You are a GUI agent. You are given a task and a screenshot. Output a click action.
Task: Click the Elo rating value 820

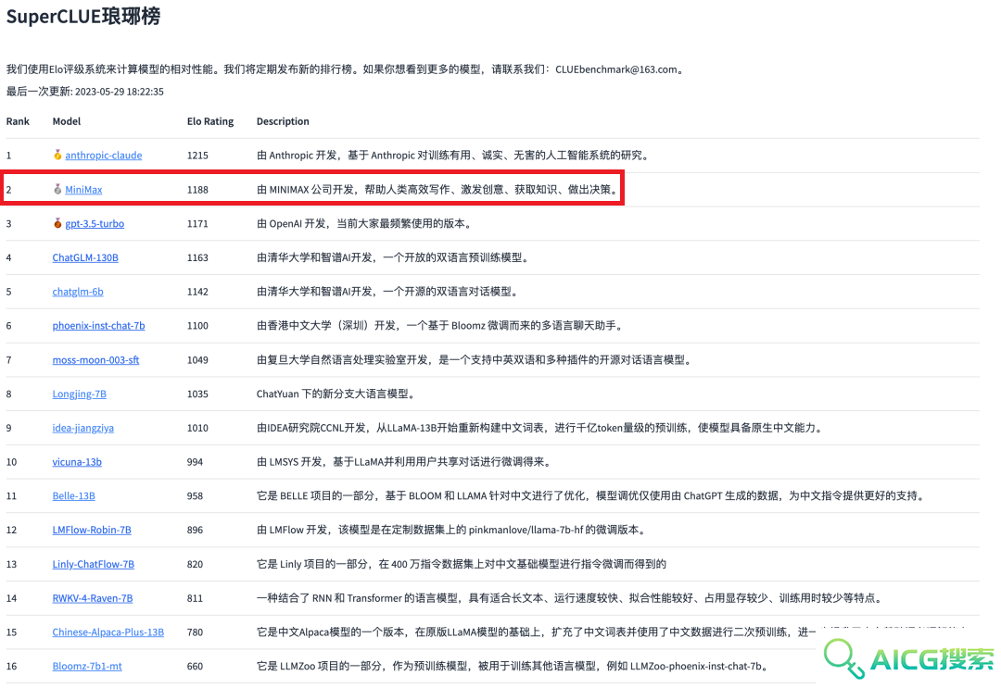(x=195, y=564)
